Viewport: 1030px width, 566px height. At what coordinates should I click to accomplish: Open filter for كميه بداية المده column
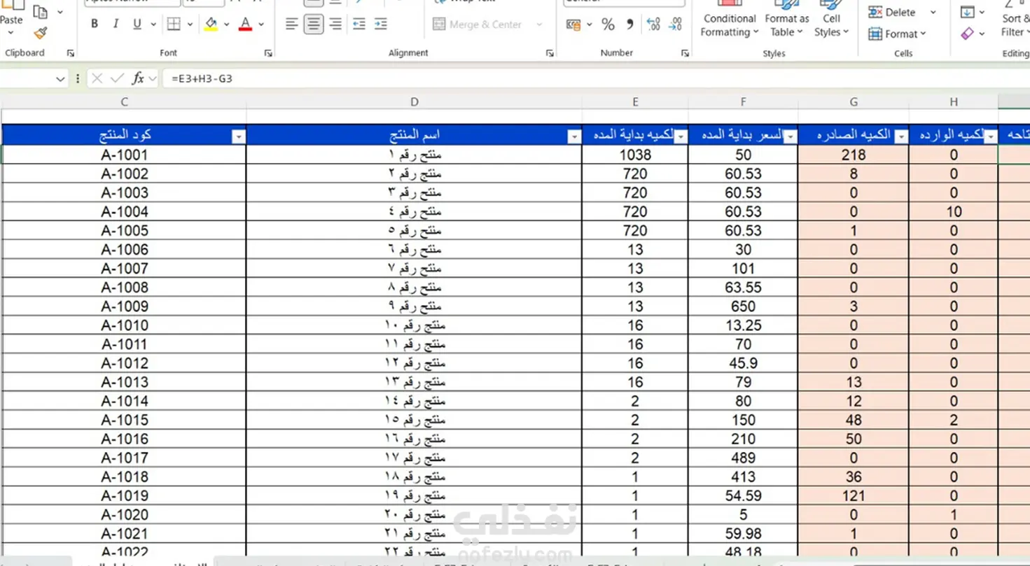pyautogui.click(x=681, y=136)
